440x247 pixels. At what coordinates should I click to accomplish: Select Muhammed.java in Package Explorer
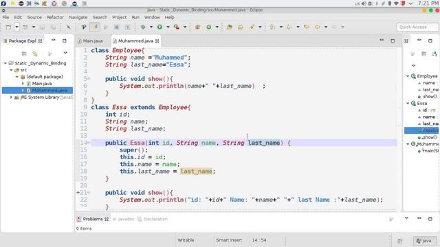pyautogui.click(x=37, y=90)
